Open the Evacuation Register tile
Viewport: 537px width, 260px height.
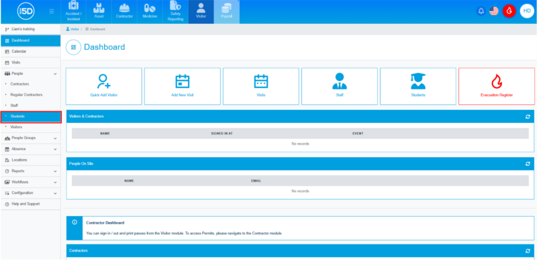pyautogui.click(x=496, y=86)
